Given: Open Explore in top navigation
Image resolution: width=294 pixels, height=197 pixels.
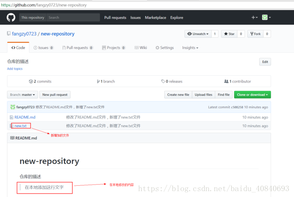Looking at the screenshot, I should pos(177,18).
